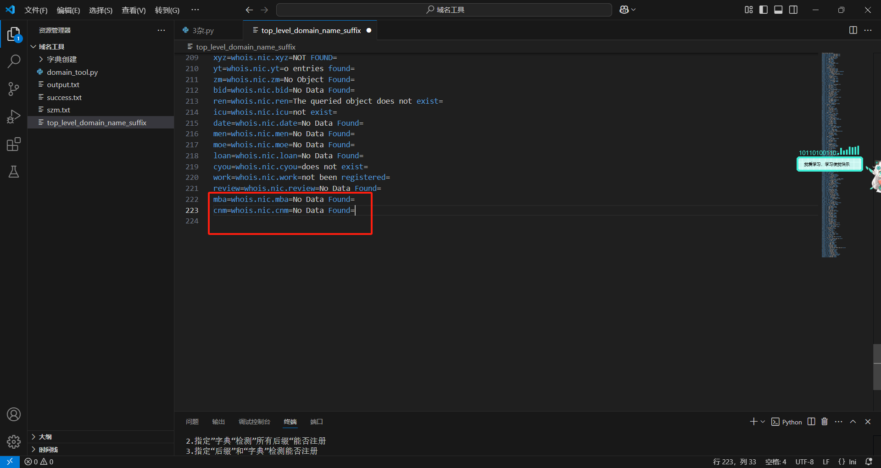
Task: Toggle the primary sidebar visibility
Action: pos(764,10)
